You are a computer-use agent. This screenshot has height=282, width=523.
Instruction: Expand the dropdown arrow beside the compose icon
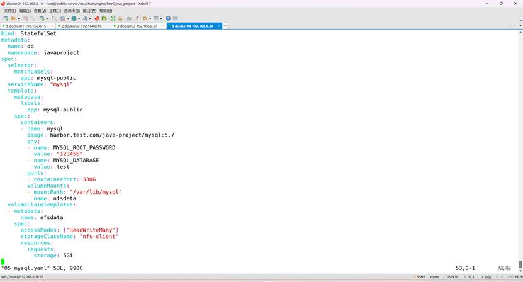click(x=68, y=18)
